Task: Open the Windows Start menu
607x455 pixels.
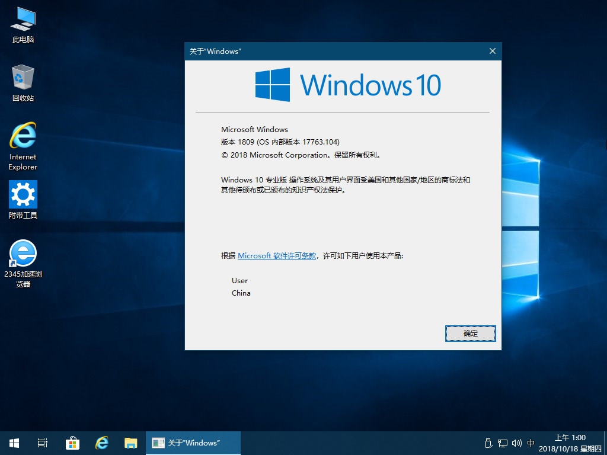Action: (14, 443)
